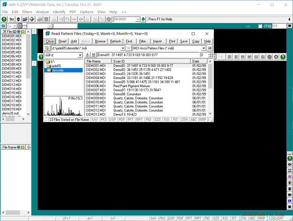Click the printer icon in main toolbar
The height and width of the screenshot is (221, 293).
tap(40, 19)
